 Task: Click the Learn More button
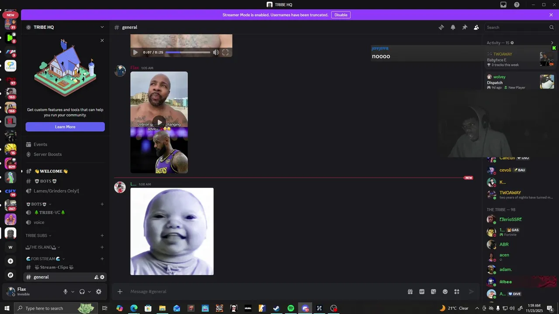tap(65, 127)
